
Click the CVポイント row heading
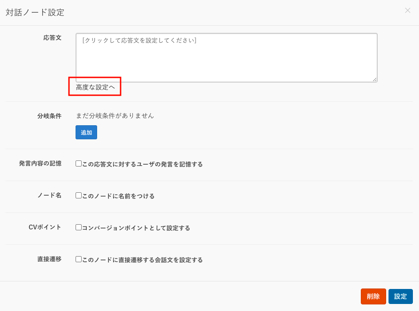(x=45, y=228)
